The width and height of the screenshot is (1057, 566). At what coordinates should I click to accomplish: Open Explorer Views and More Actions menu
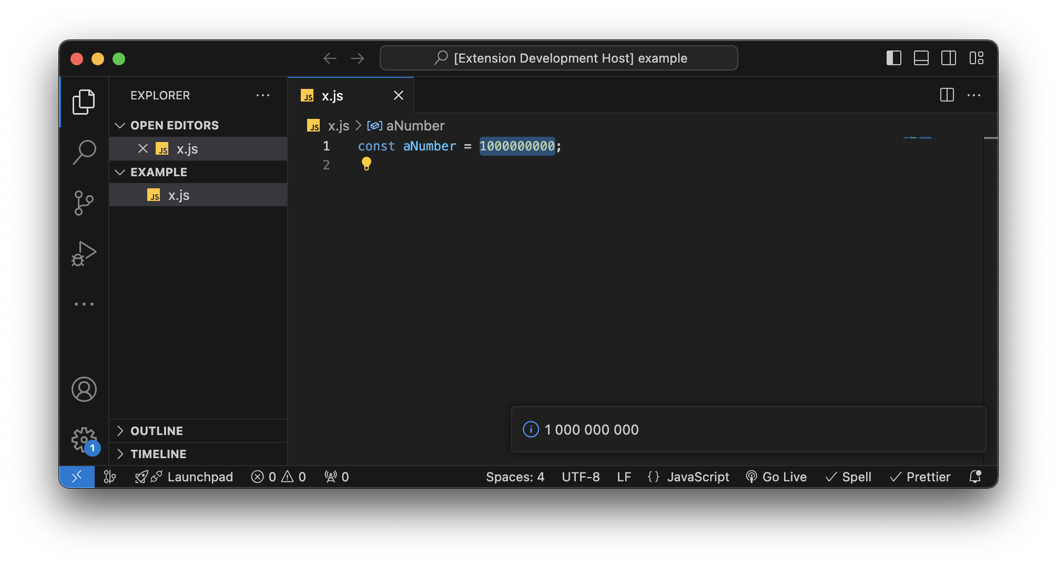pos(262,95)
